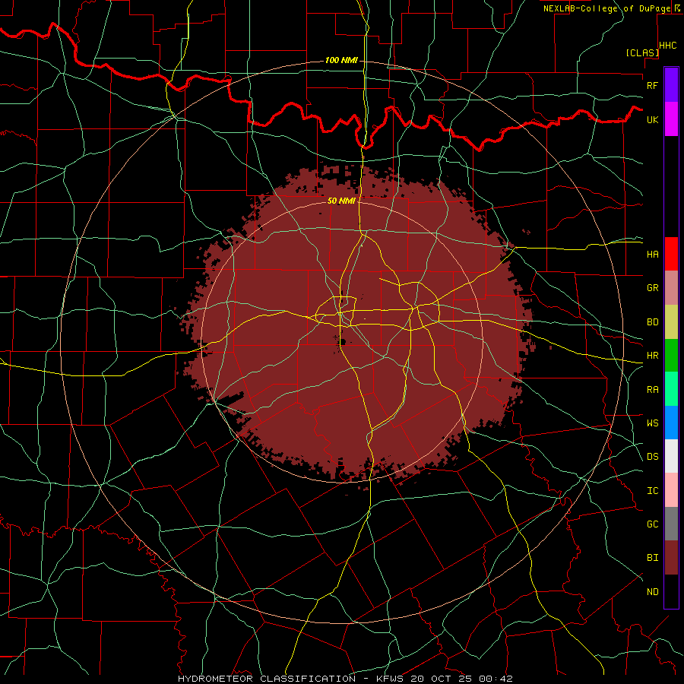Click the NEXLAB-College of DuPage credit text

click(606, 8)
